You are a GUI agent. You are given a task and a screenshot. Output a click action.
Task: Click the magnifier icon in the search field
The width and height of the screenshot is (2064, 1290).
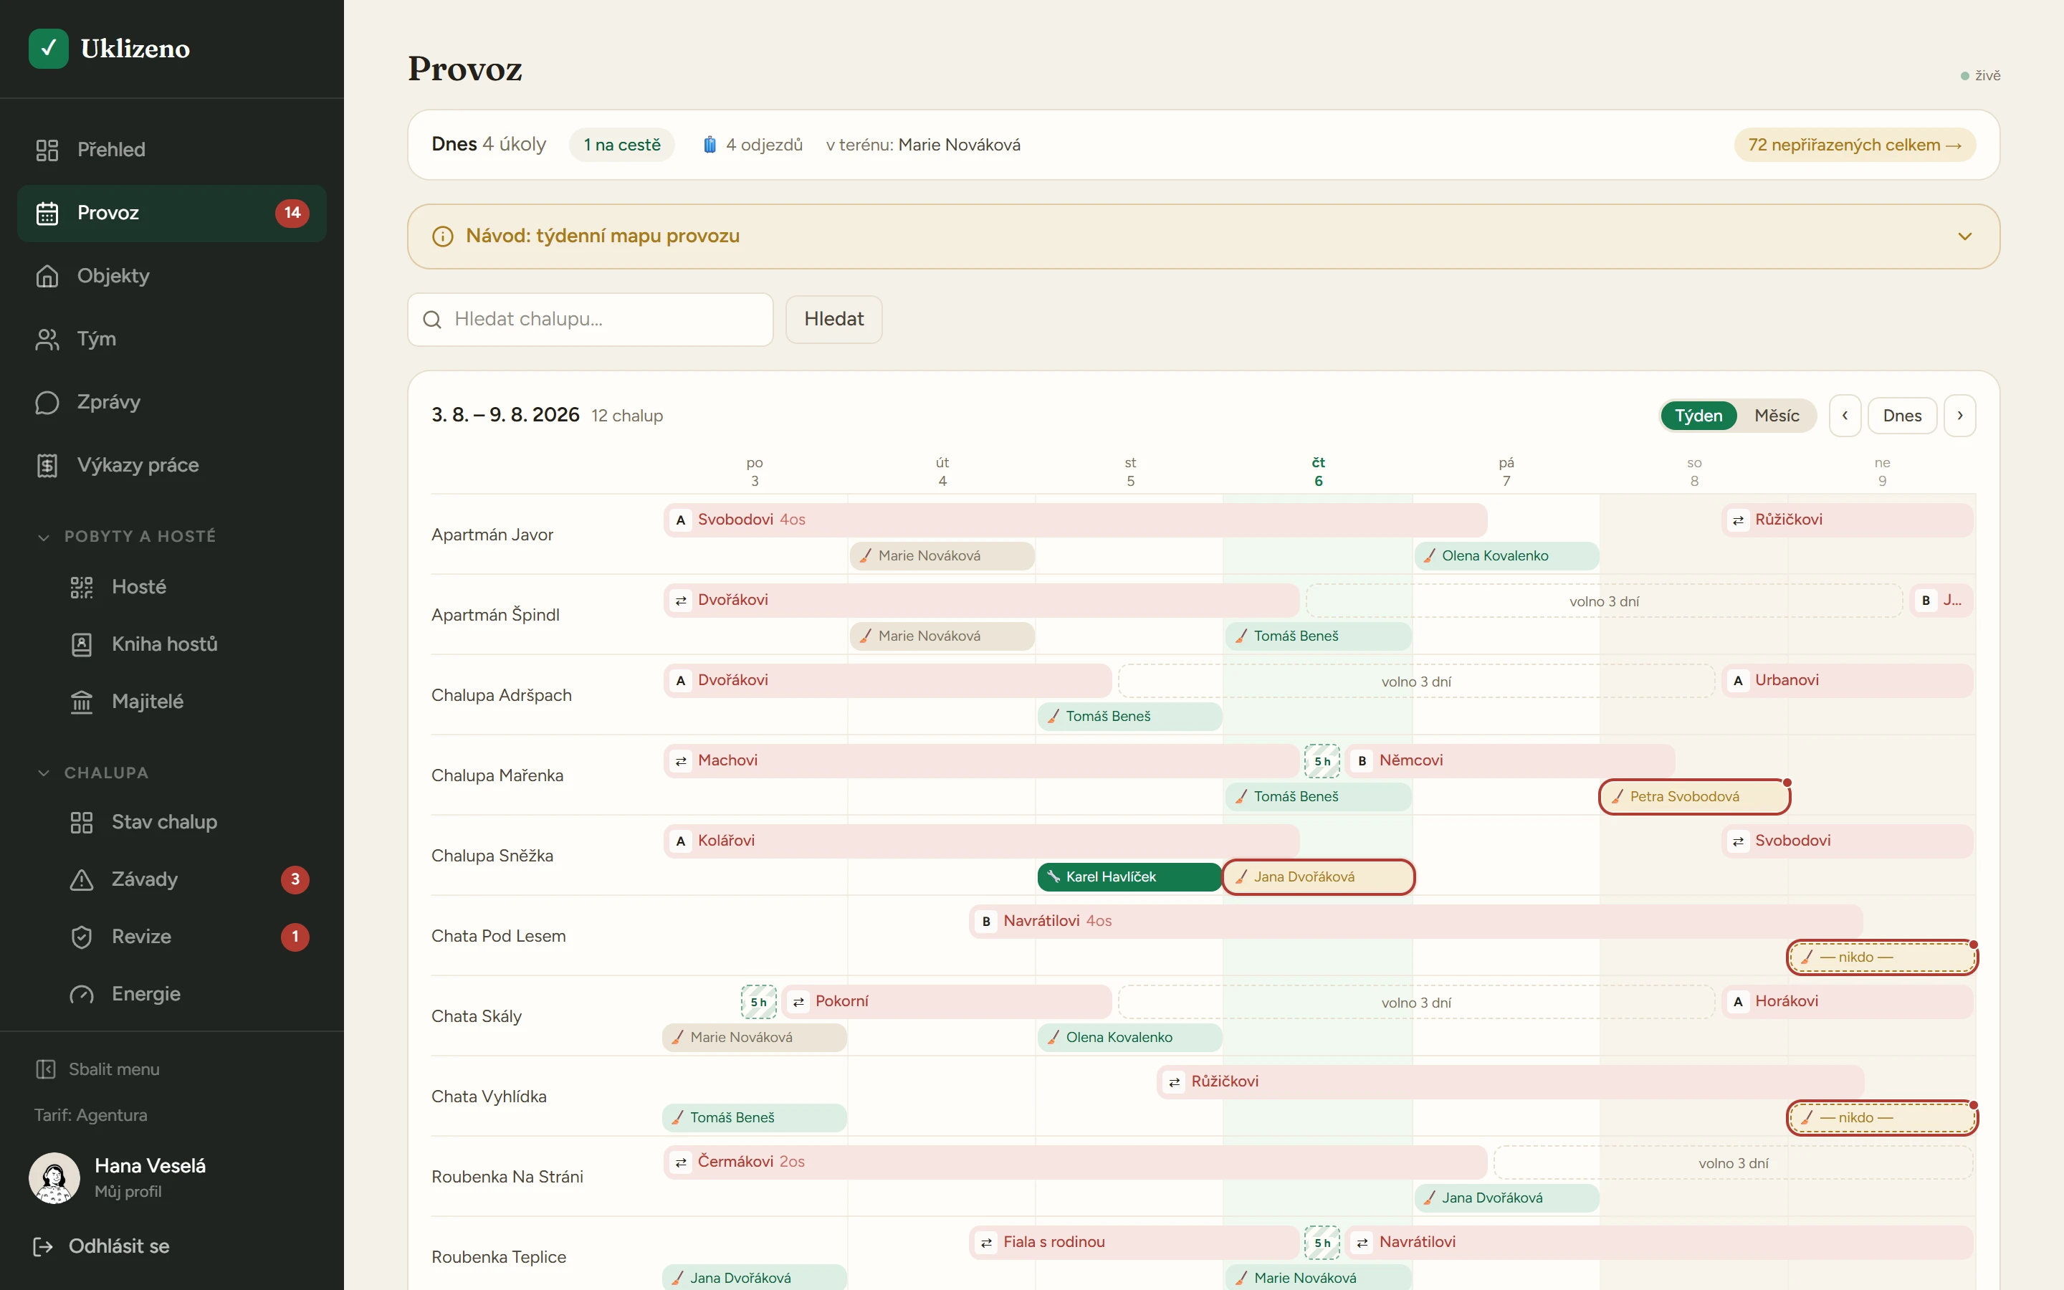(432, 320)
